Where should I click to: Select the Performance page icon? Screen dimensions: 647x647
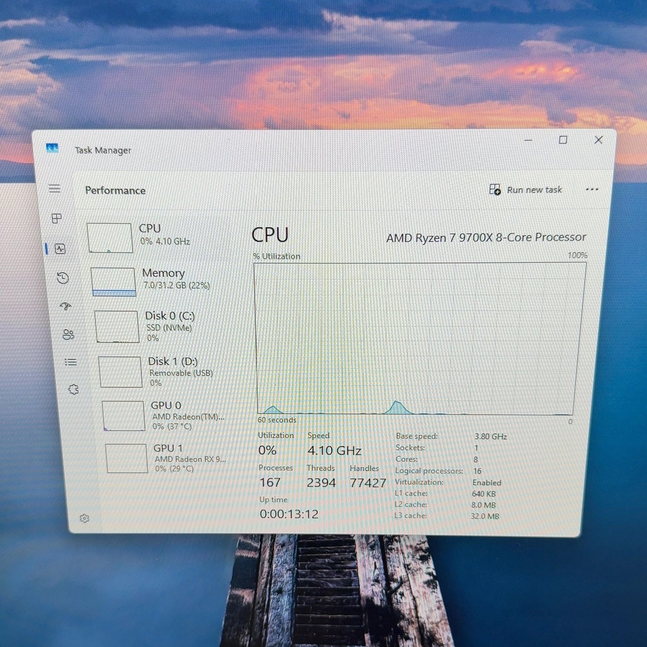(60, 249)
